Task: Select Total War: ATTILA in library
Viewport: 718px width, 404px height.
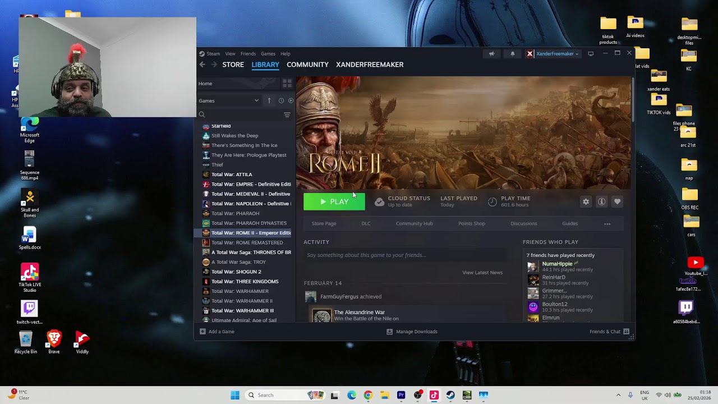Action: pos(232,175)
